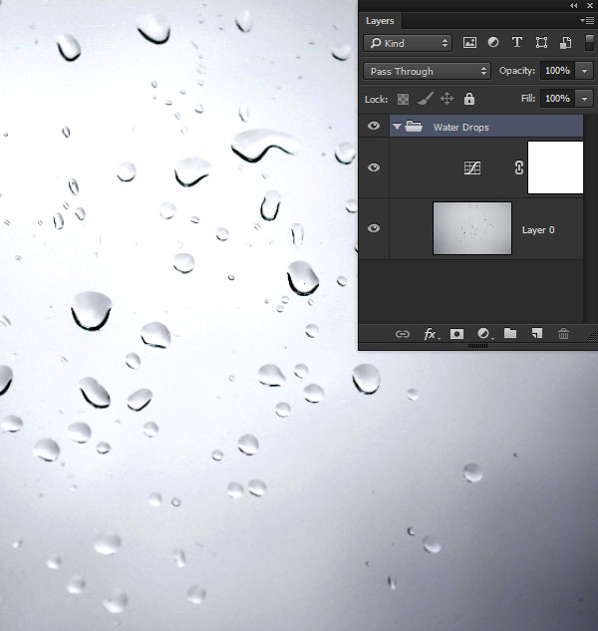Filter for type layers icon

coord(517,43)
